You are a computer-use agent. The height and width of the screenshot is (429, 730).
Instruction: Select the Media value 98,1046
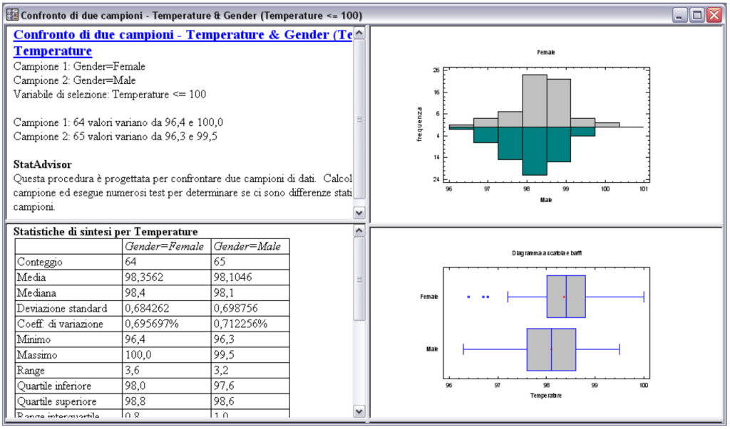tap(233, 277)
